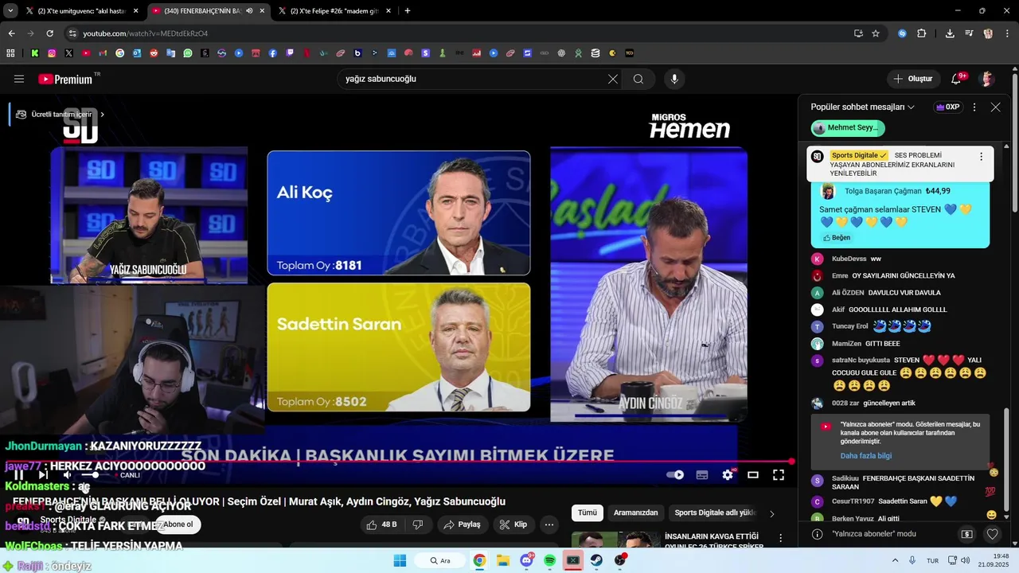The height and width of the screenshot is (573, 1019).
Task: Mute the video volume speaker icon
Action: 68,475
